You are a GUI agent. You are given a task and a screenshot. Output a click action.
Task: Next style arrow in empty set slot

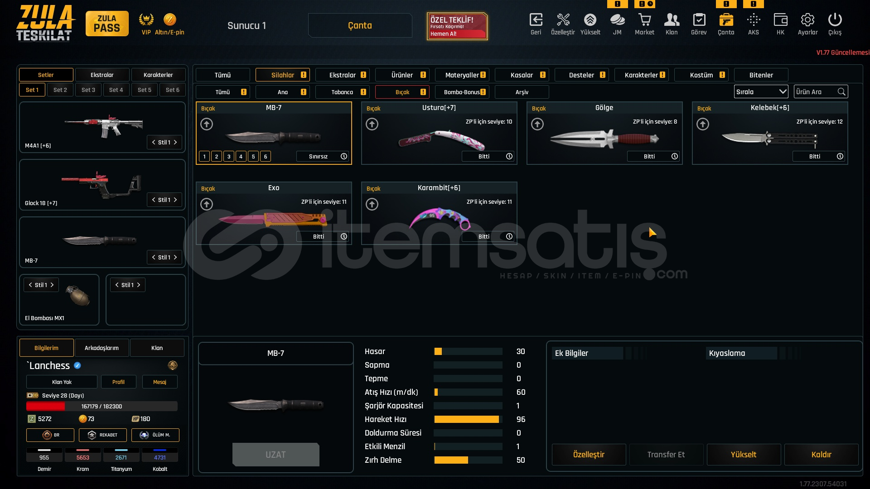[x=139, y=285]
